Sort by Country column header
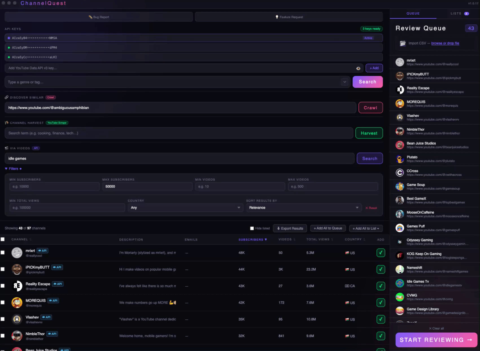This screenshot has width=480, height=351. coord(355,240)
